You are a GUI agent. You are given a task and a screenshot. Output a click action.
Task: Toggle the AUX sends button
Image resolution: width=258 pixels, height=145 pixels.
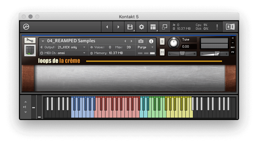tap(233, 47)
